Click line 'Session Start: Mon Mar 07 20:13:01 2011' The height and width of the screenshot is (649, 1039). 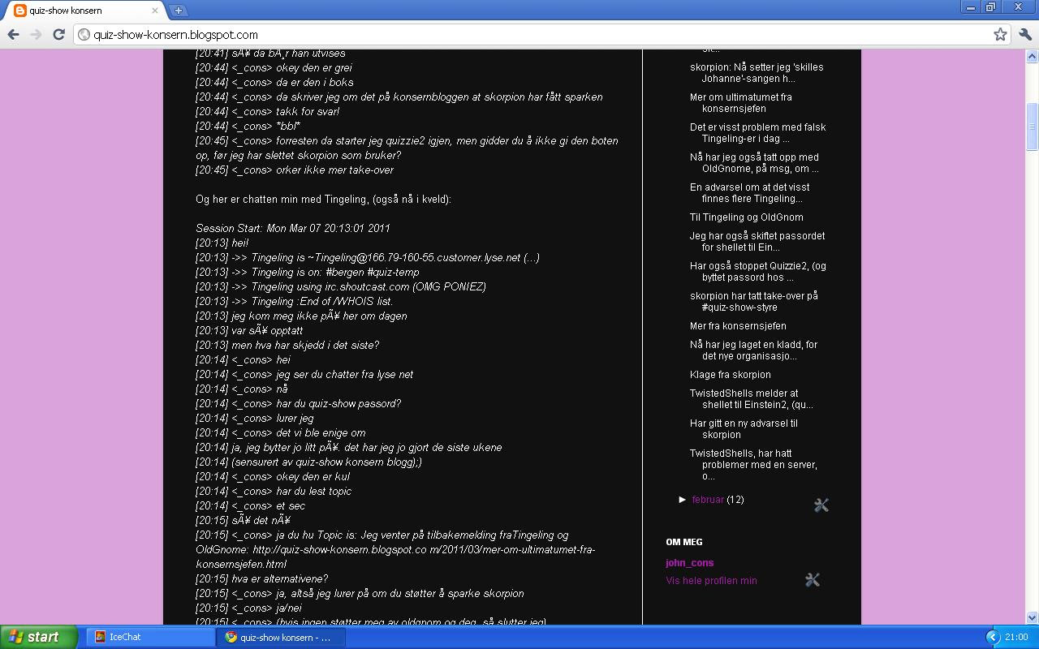(x=293, y=229)
